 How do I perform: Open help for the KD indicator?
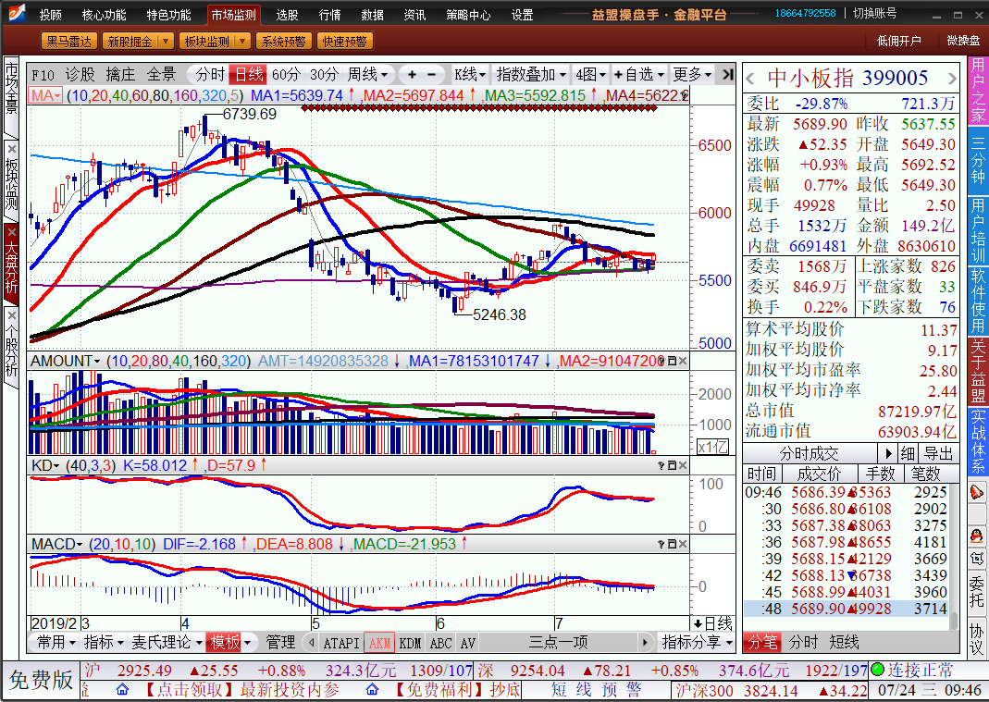661,465
